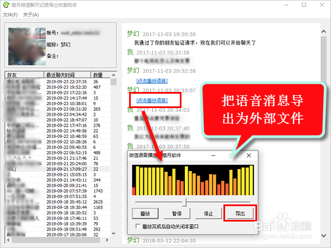
Task: Open voice link under 20:32:58 message
Action: (x=152, y=81)
